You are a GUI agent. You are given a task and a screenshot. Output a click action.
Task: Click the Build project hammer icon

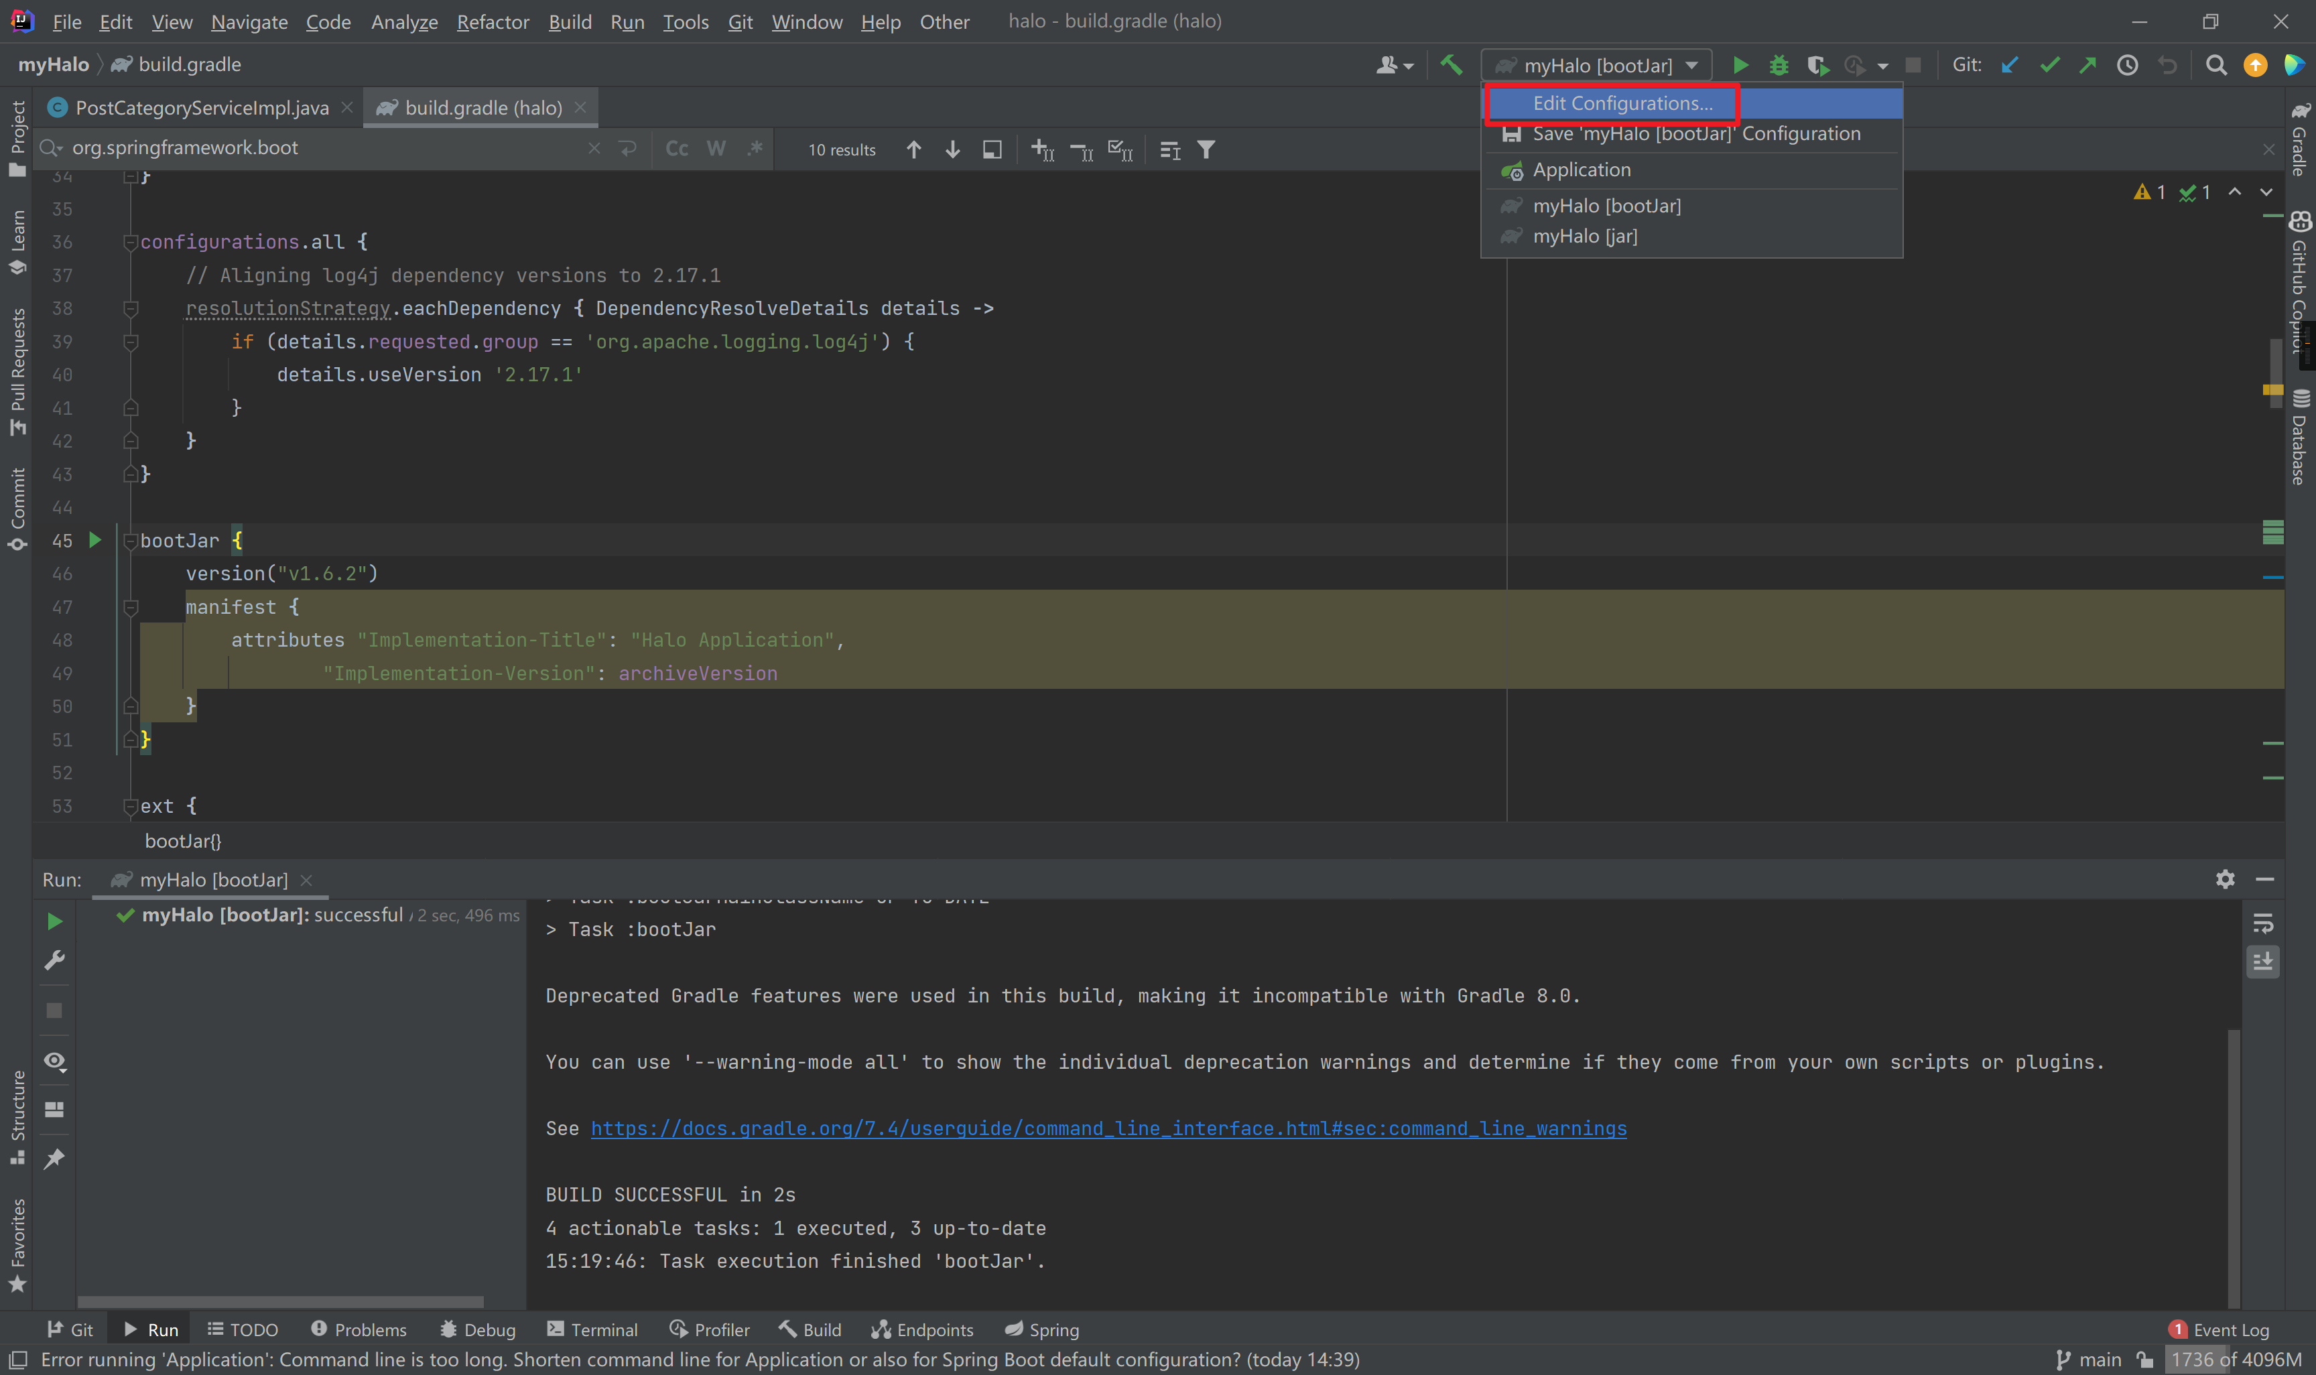tap(1451, 65)
